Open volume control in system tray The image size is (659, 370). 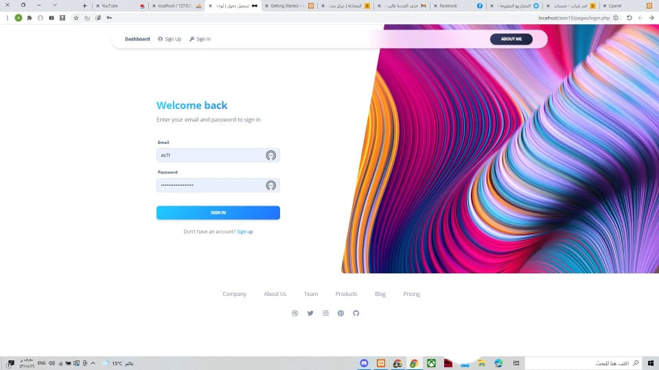pyautogui.click(x=51, y=363)
